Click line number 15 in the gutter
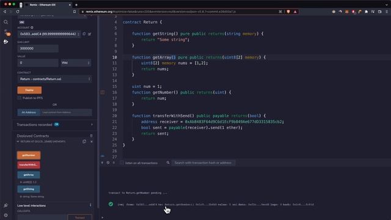This screenshot has height=220, width=391. pyautogui.click(x=114, y=87)
